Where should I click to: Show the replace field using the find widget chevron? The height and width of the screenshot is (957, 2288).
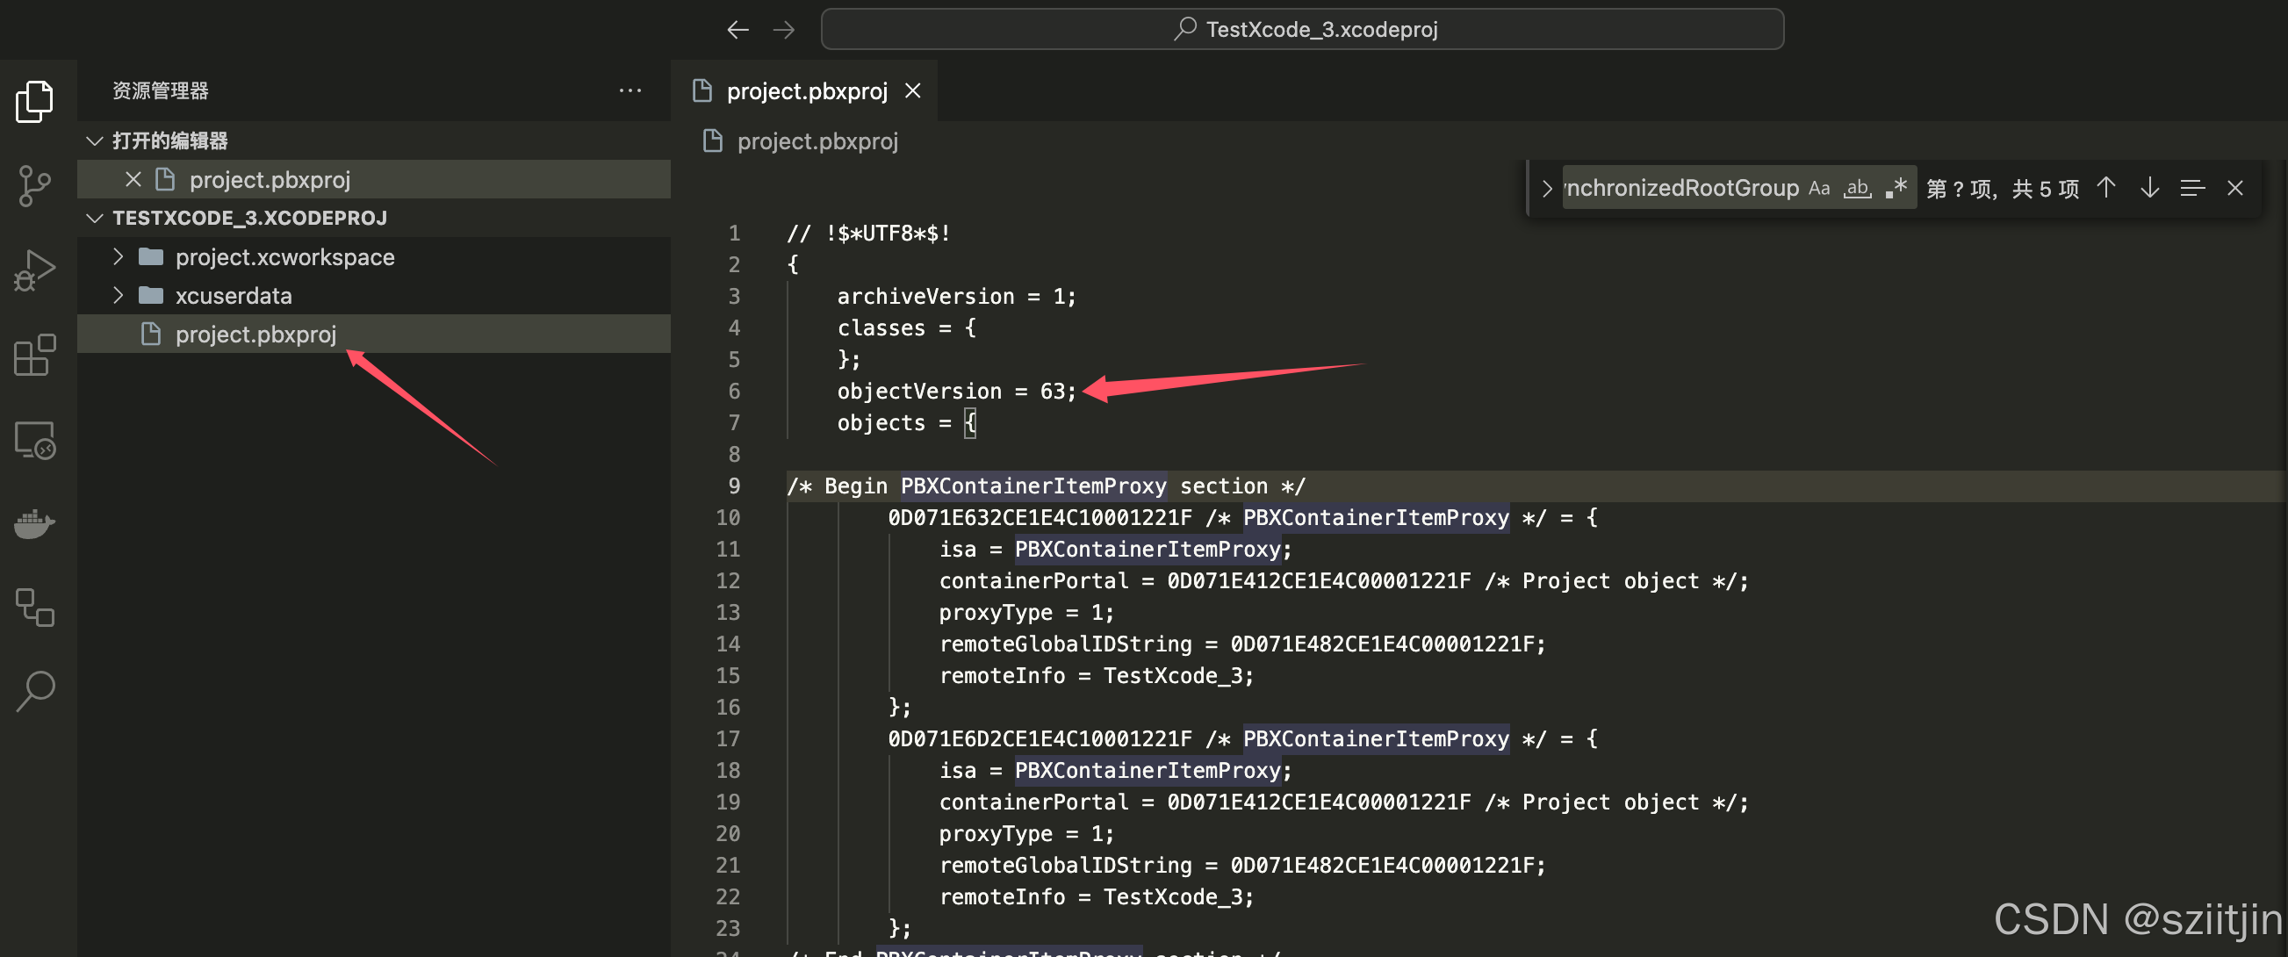(x=1546, y=189)
